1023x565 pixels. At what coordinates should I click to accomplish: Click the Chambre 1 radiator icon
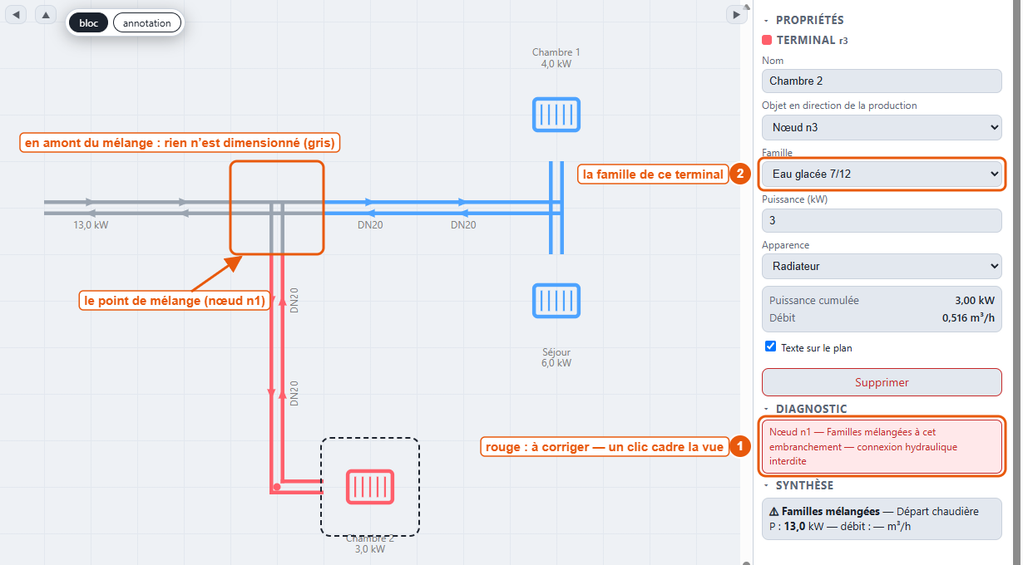pos(556,115)
